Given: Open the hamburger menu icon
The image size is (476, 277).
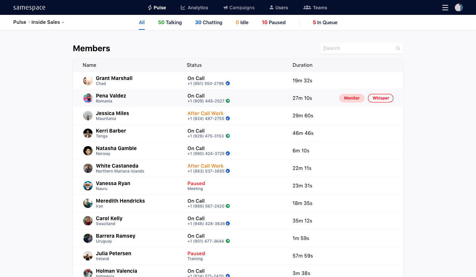Looking at the screenshot, I should click(445, 8).
